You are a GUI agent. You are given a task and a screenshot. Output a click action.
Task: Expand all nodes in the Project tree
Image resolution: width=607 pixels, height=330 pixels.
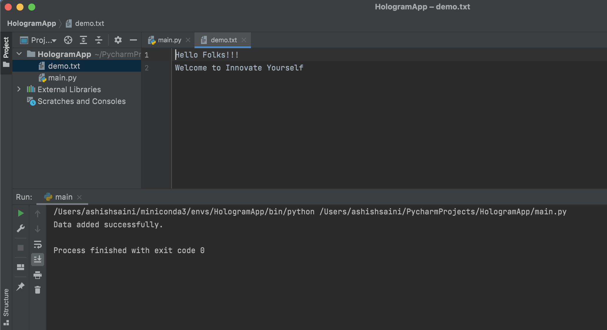click(x=83, y=40)
